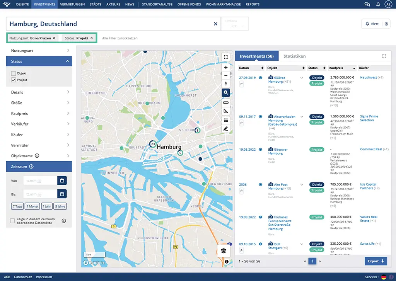Select the 7 Tage quick range button
This screenshot has width=396, height=281.
coord(17,206)
